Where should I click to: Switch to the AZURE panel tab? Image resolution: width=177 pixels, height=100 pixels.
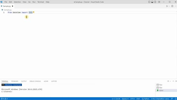coord(46,81)
